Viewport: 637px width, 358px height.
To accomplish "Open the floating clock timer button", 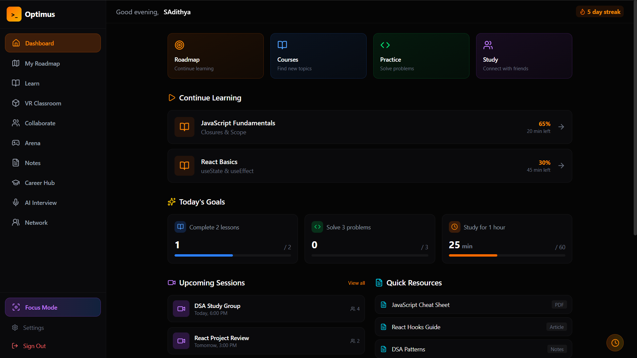I will pyautogui.click(x=615, y=343).
